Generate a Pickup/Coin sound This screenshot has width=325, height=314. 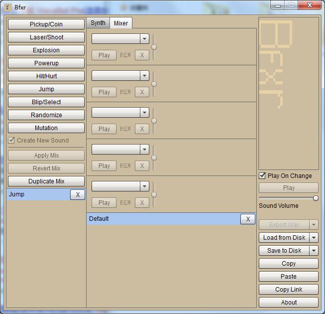tap(46, 24)
